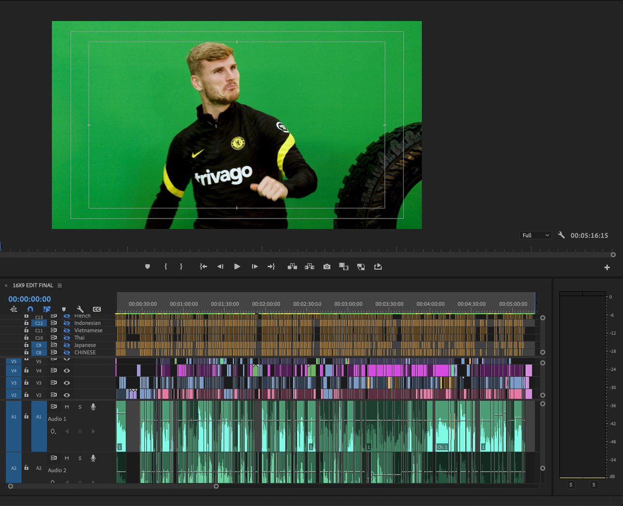This screenshot has width=623, height=506.
Task: Solo the Audio 1 track
Action: click(80, 406)
